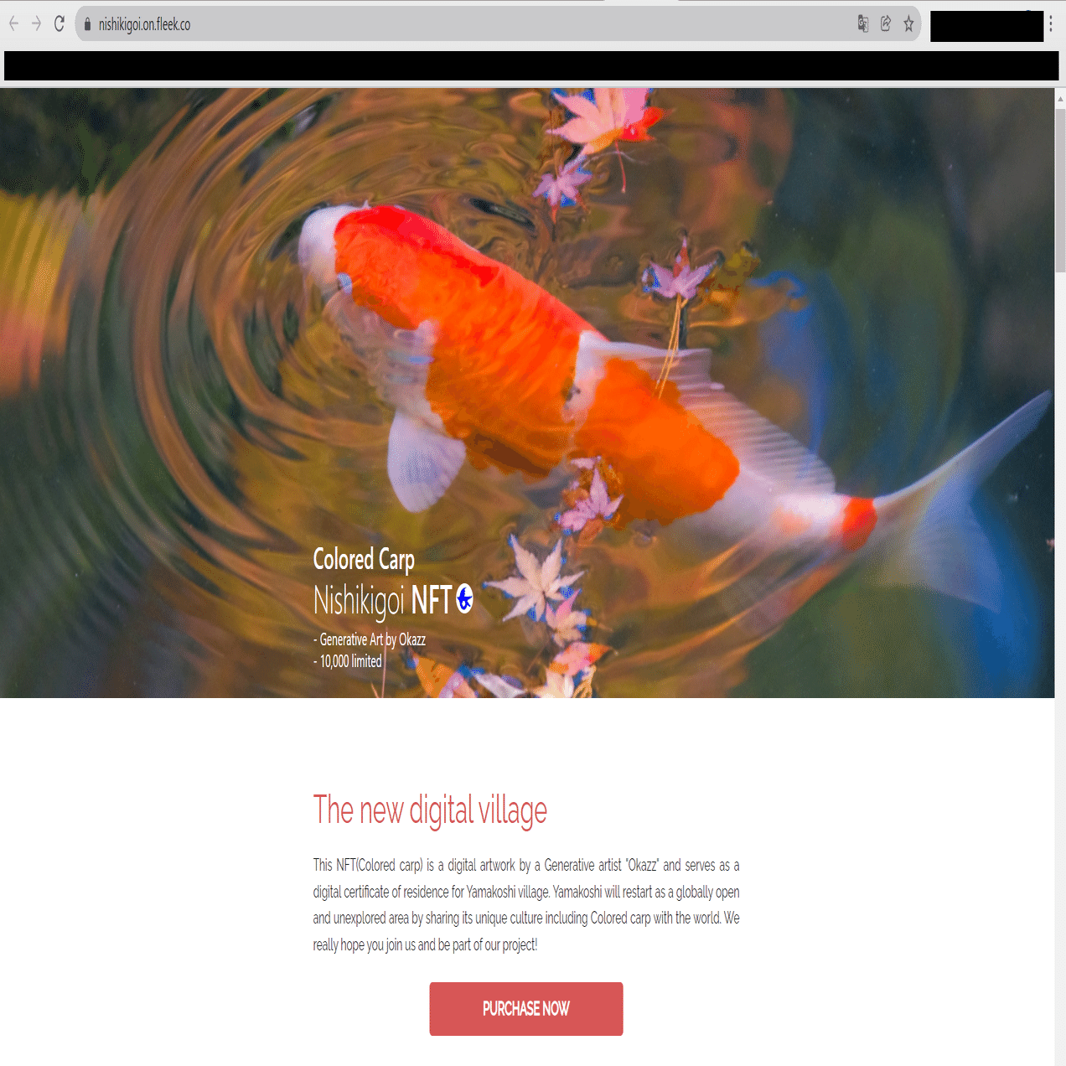Click the '10,000 limited' line

tap(350, 661)
